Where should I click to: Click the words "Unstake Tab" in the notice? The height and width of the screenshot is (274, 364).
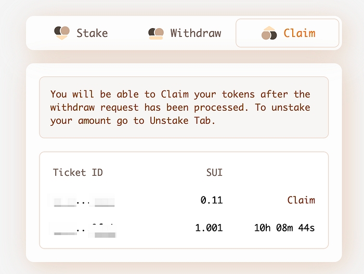click(180, 121)
